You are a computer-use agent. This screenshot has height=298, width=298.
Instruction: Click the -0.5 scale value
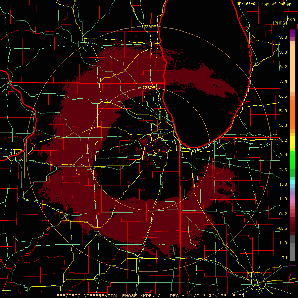pyautogui.click(x=282, y=228)
